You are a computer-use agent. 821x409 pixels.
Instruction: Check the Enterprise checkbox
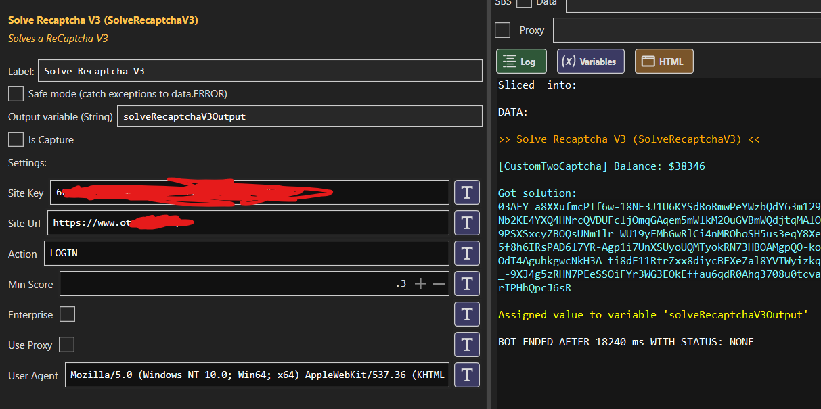[67, 314]
